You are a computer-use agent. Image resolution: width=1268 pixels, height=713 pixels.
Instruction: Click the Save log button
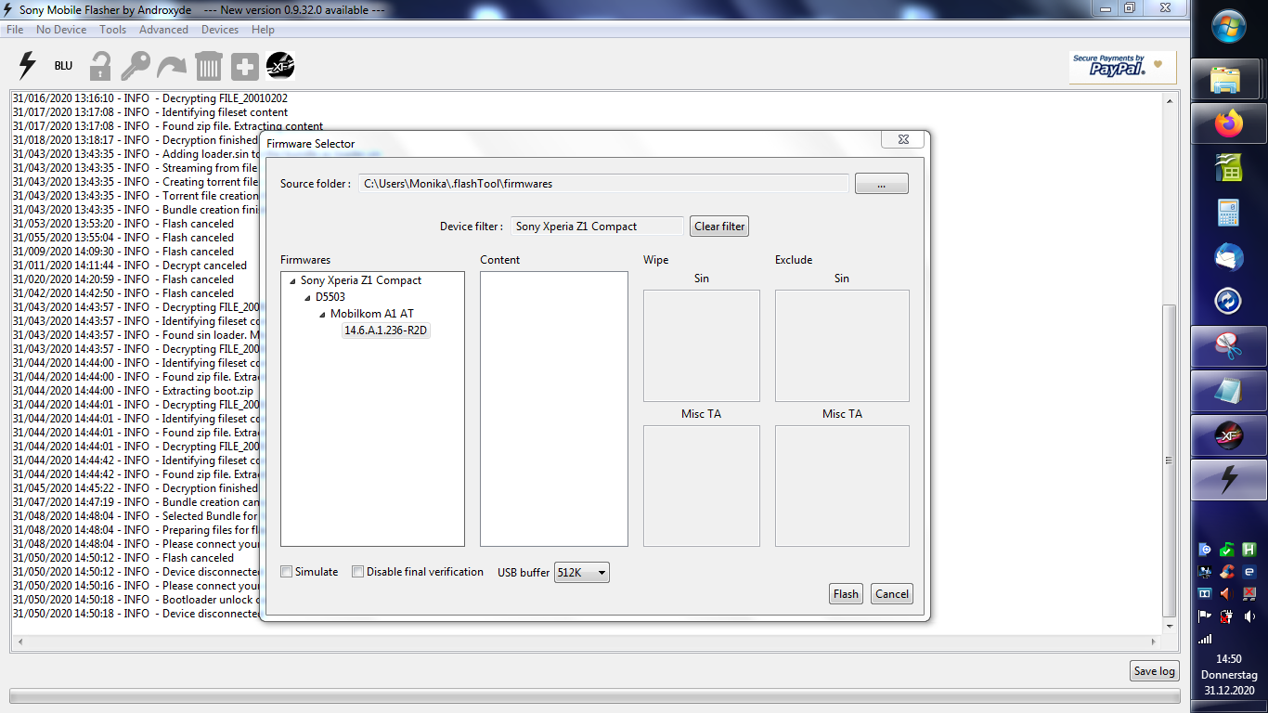(1155, 671)
